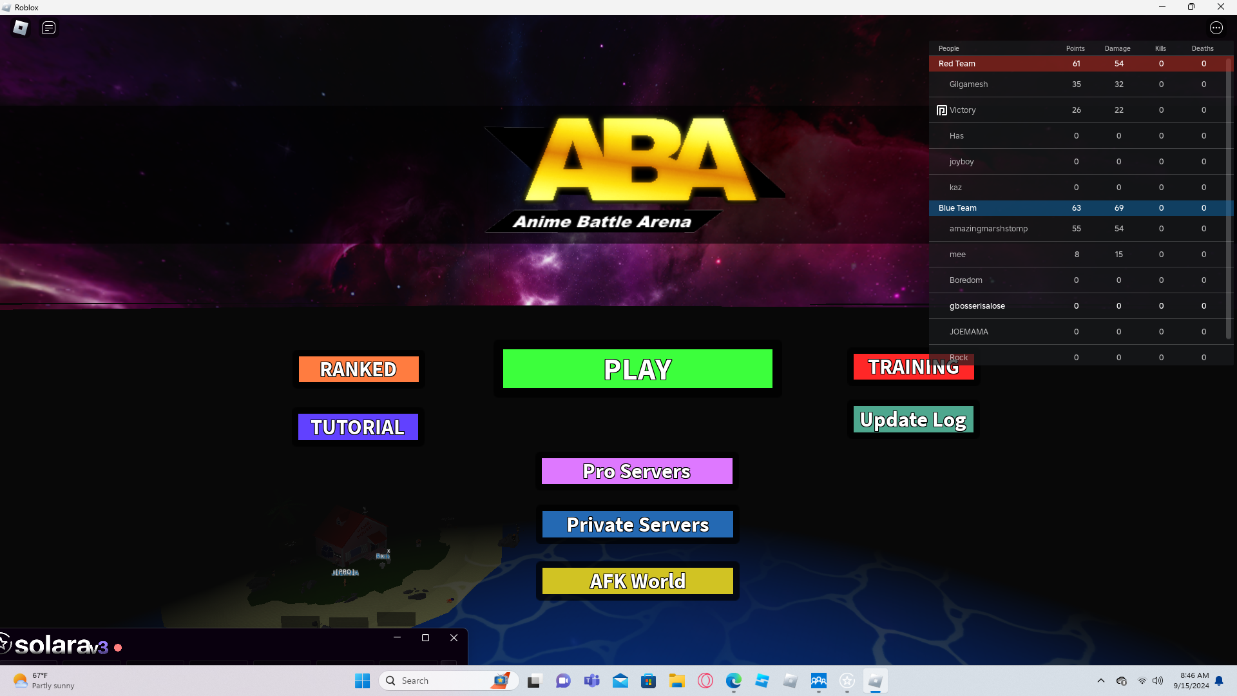Enter TRAINING mode
The height and width of the screenshot is (696, 1237).
[x=914, y=367]
